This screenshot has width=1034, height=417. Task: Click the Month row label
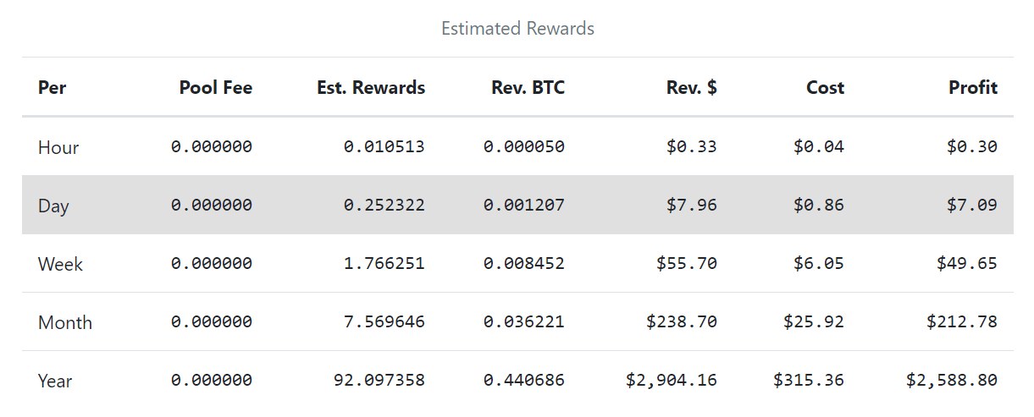[x=64, y=322]
